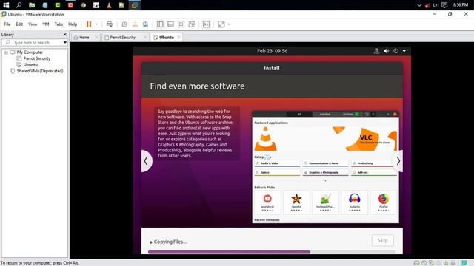
Task: Click the Send Ctrl+Alt+Del toolbar icon
Action: [x=110, y=24]
